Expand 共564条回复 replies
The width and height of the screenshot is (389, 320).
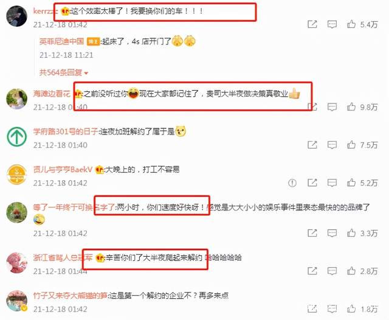pyautogui.click(x=64, y=72)
